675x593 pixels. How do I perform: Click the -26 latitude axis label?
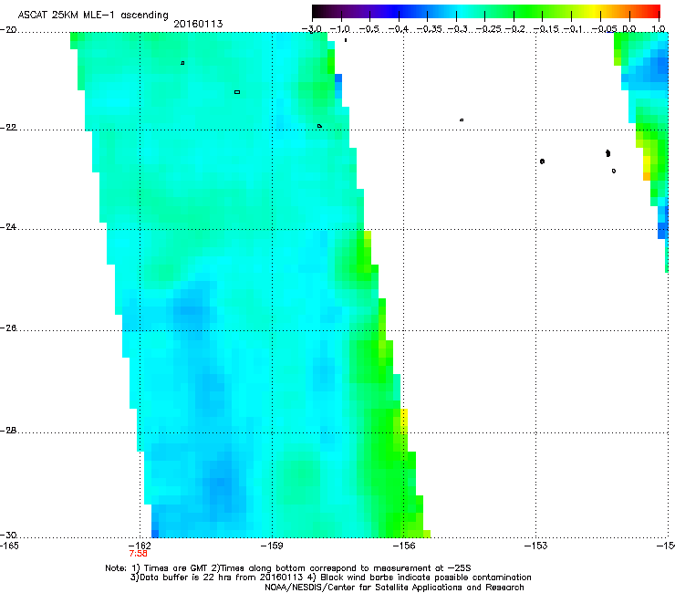(x=8, y=328)
